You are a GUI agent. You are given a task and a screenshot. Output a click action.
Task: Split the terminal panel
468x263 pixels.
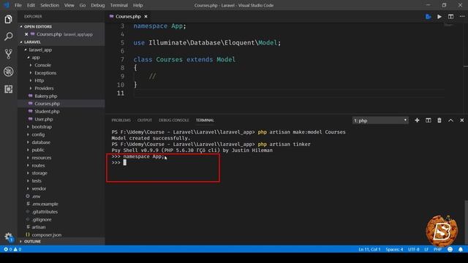429,120
